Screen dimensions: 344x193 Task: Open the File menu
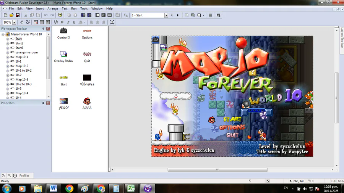click(x=11, y=8)
